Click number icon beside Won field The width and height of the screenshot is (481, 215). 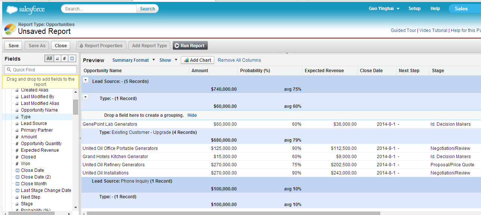(17, 164)
